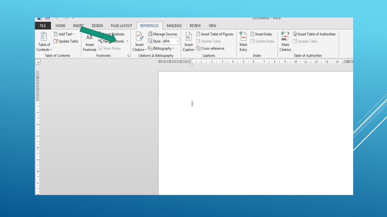Insert Table of Authorities
The image size is (387, 217).
point(314,34)
